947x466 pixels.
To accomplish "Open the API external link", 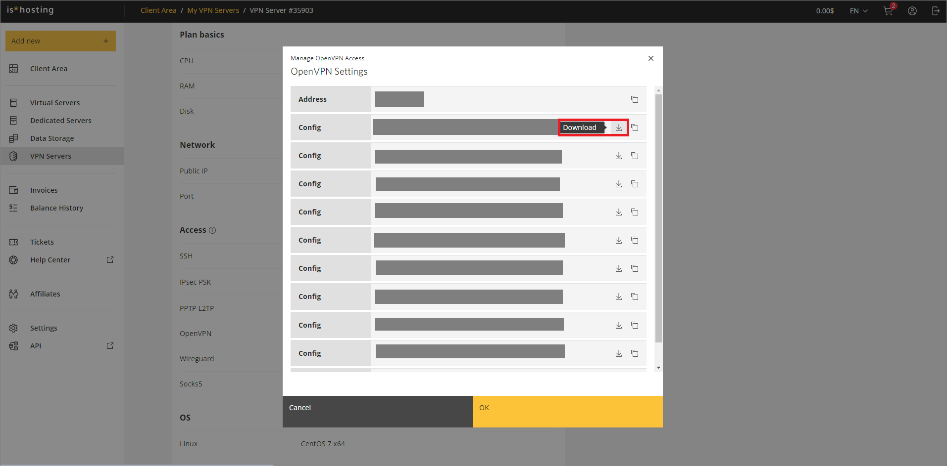I will tap(110, 346).
